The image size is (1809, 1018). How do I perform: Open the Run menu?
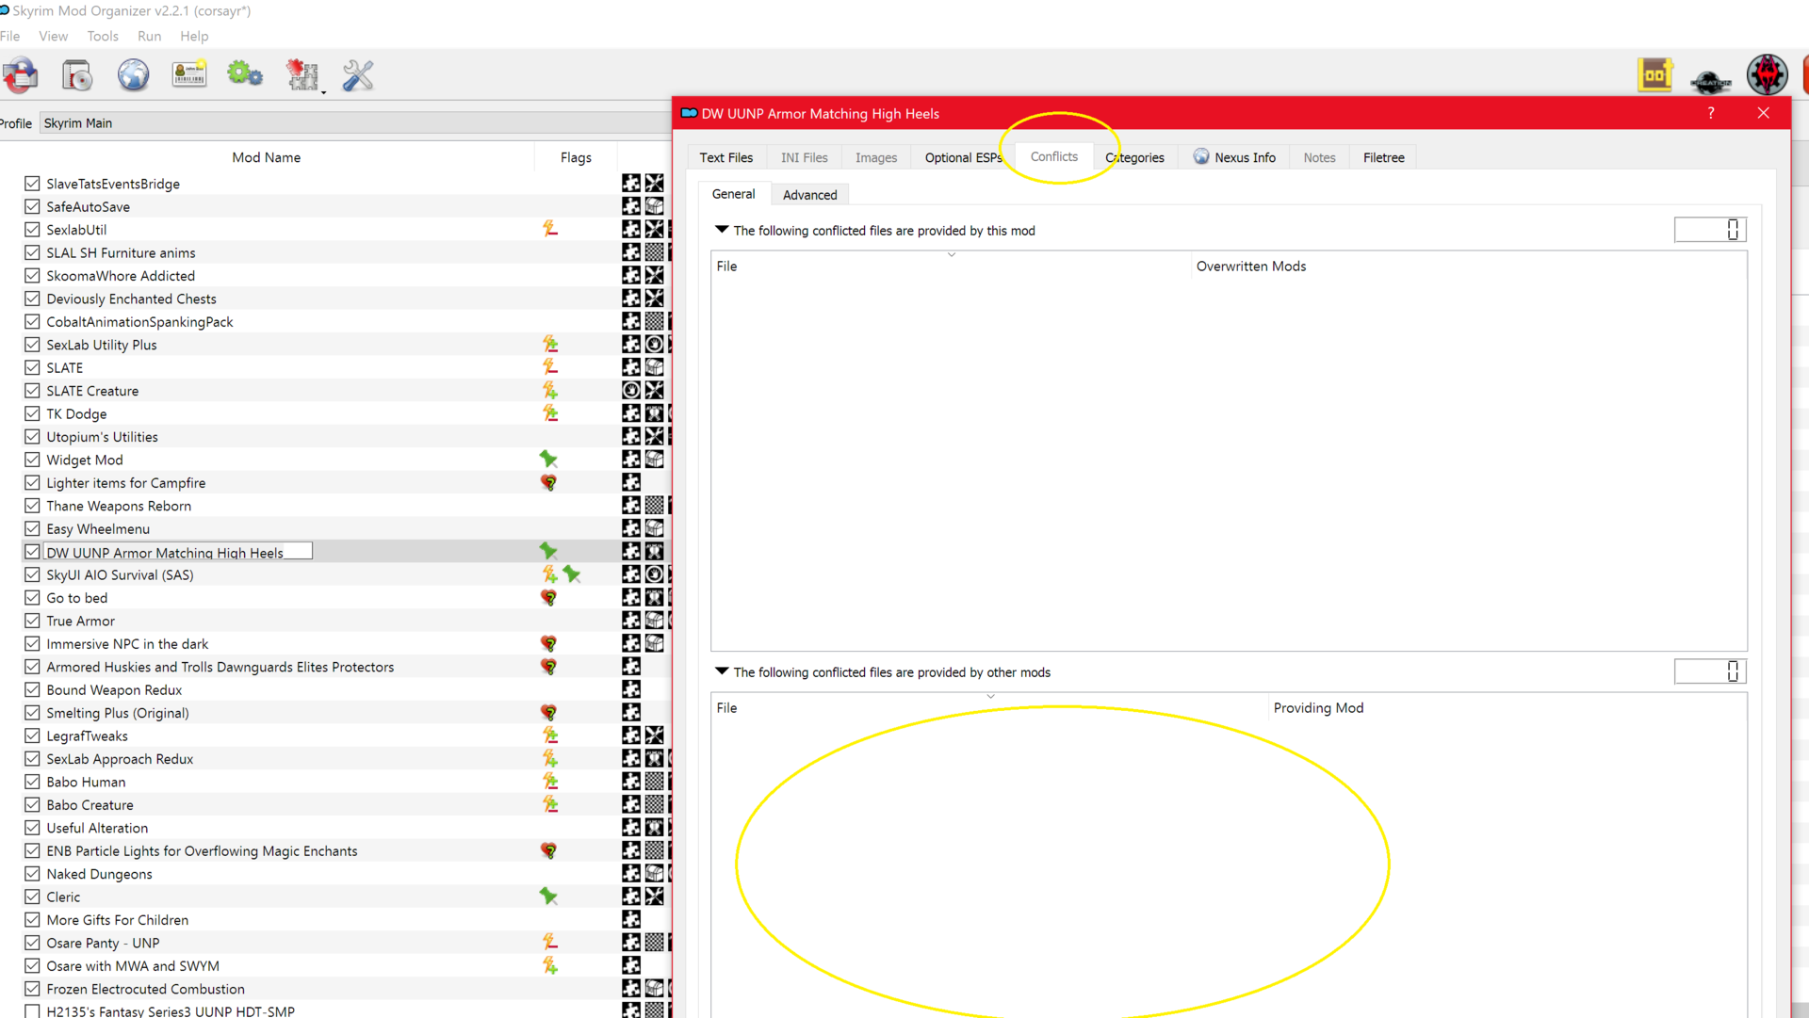(x=149, y=36)
